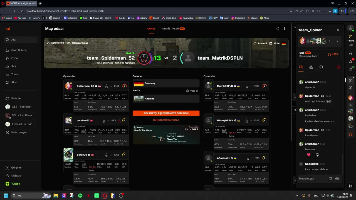The height and width of the screenshot is (200, 356).
Task: Focus the Mesaj odası input field
Action: (313, 179)
